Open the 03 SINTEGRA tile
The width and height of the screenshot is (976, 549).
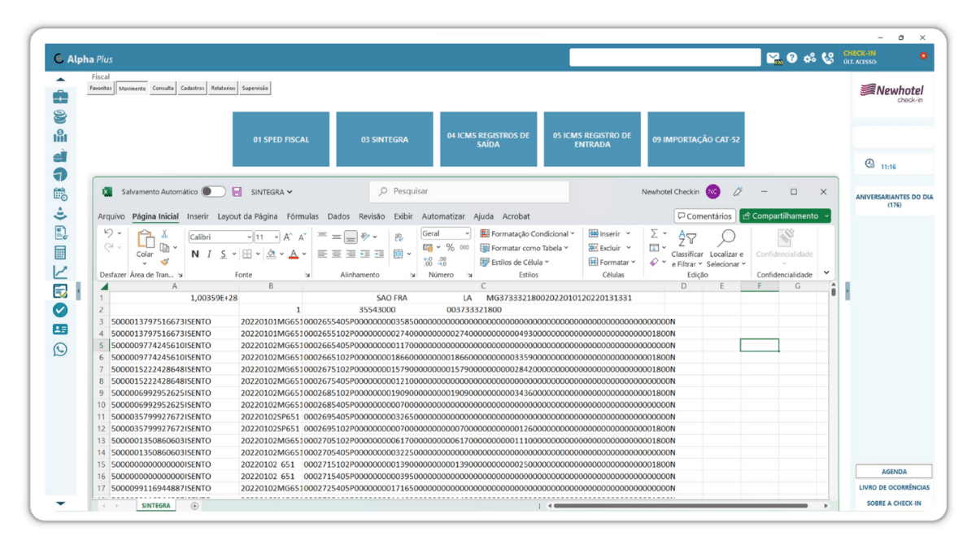click(385, 140)
